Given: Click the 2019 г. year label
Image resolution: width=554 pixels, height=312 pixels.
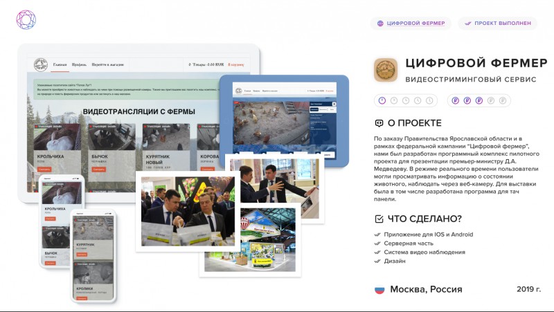Looking at the screenshot, I should click(528, 289).
